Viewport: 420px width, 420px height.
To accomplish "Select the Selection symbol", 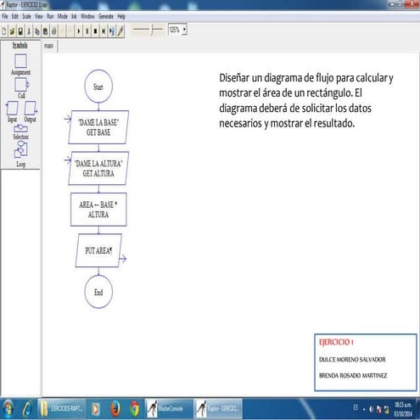I will tap(20, 129).
